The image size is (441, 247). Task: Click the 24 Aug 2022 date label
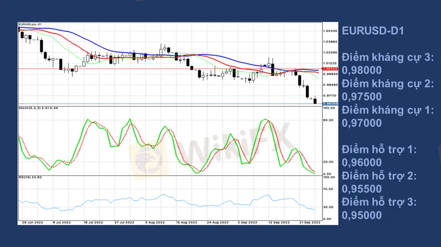pos(218,222)
